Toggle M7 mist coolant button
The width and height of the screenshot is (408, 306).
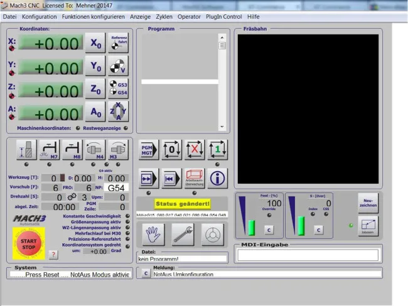click(x=49, y=150)
